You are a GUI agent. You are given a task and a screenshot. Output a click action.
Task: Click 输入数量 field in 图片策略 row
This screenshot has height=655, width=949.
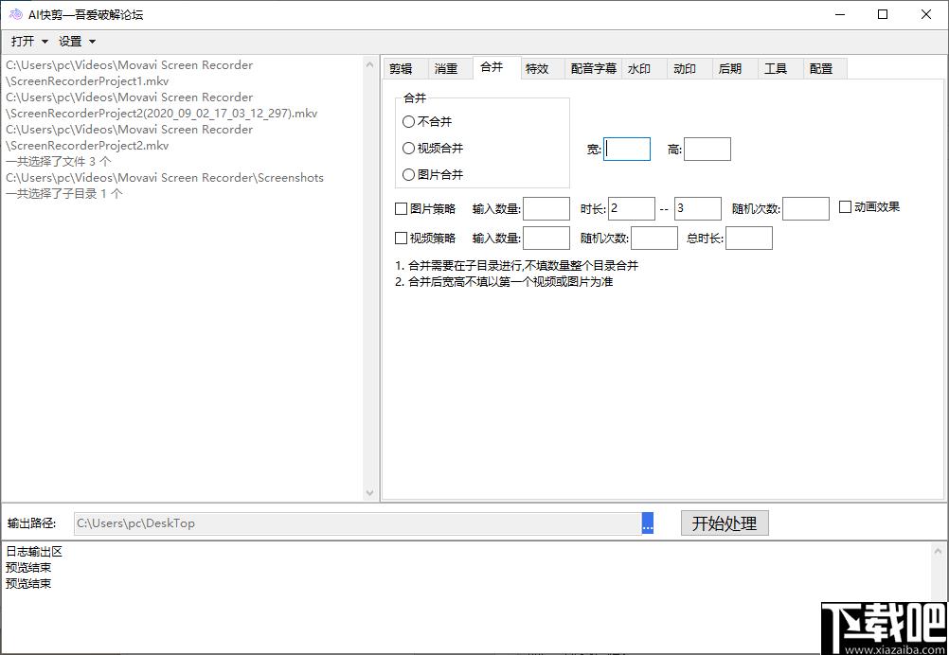546,208
